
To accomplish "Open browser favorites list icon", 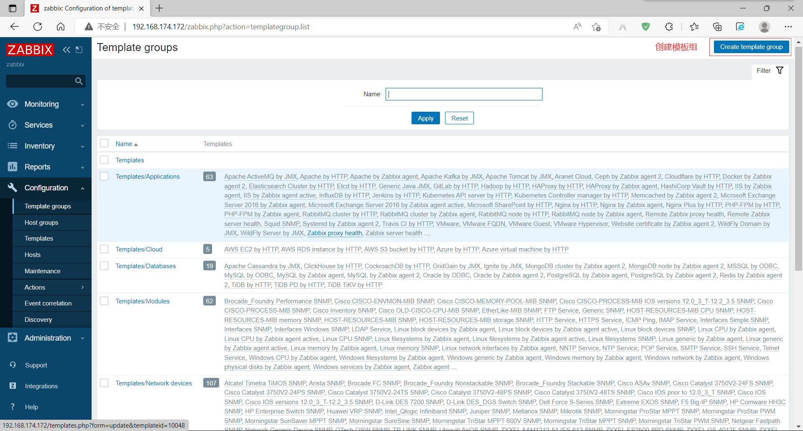I will tap(694, 27).
